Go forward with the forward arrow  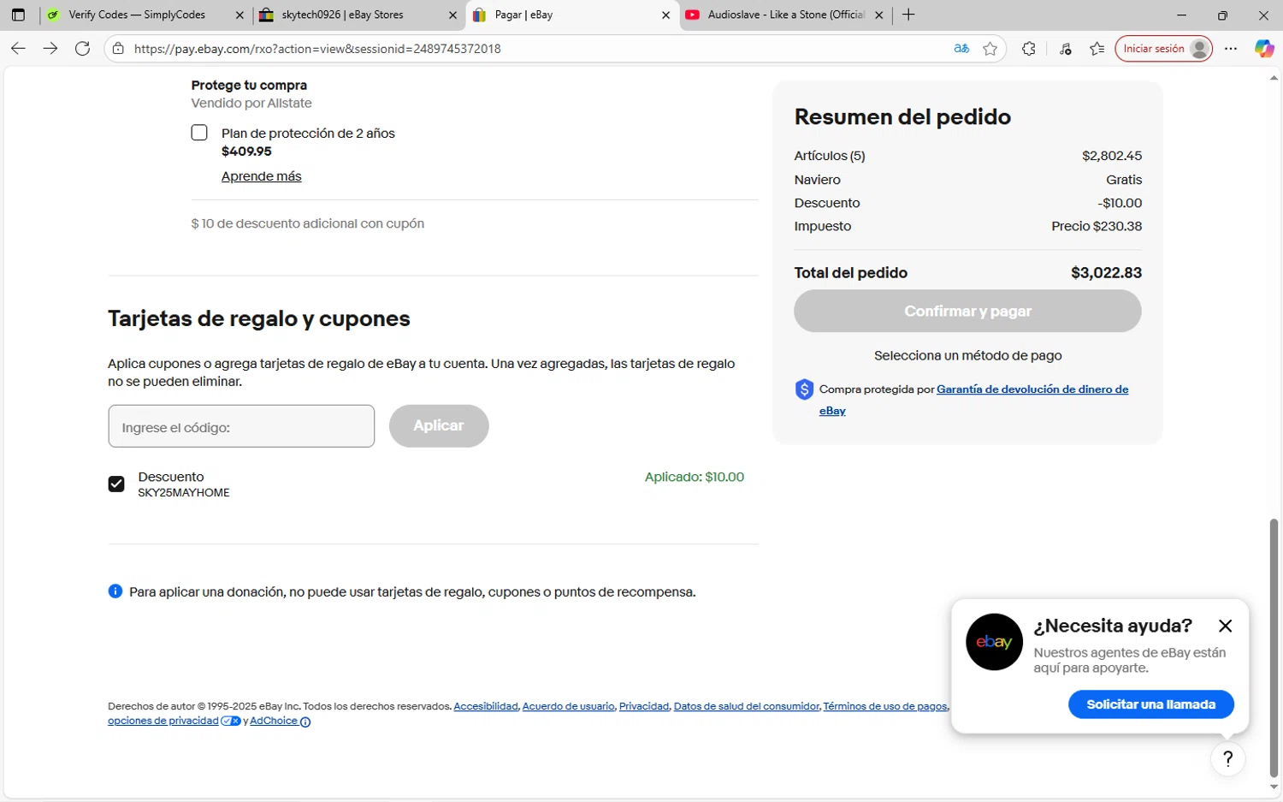coord(50,49)
